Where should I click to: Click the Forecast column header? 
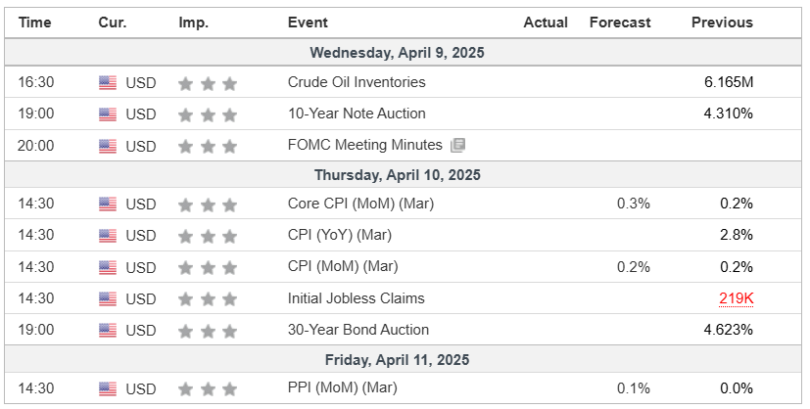pyautogui.click(x=619, y=22)
